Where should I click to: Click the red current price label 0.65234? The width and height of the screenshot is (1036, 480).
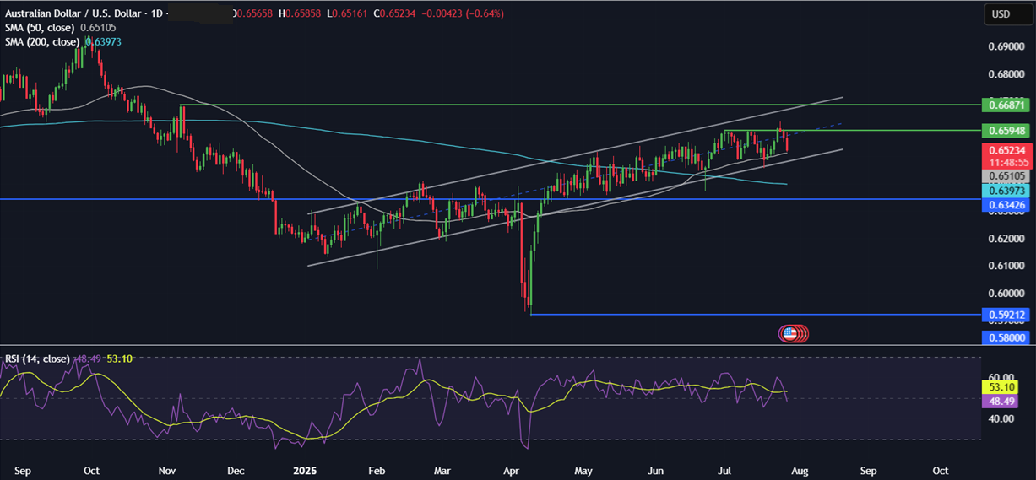tap(1006, 149)
